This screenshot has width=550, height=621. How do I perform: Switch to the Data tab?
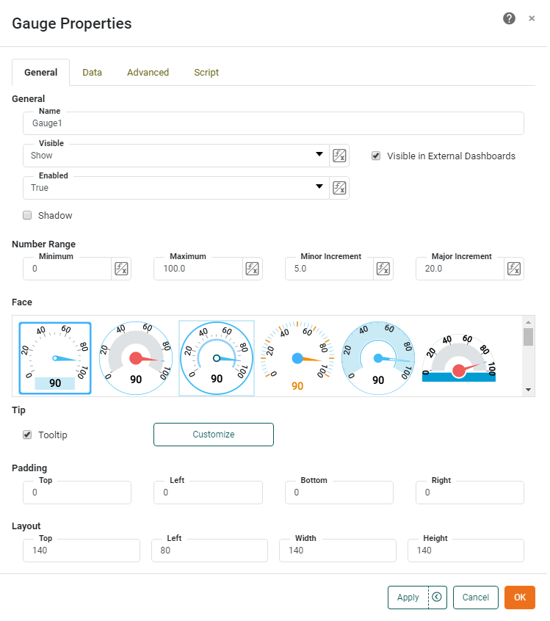92,72
